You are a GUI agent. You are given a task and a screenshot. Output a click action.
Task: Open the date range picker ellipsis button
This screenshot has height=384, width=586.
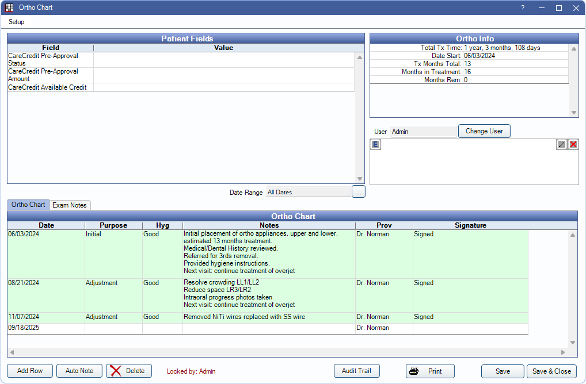[x=359, y=192]
